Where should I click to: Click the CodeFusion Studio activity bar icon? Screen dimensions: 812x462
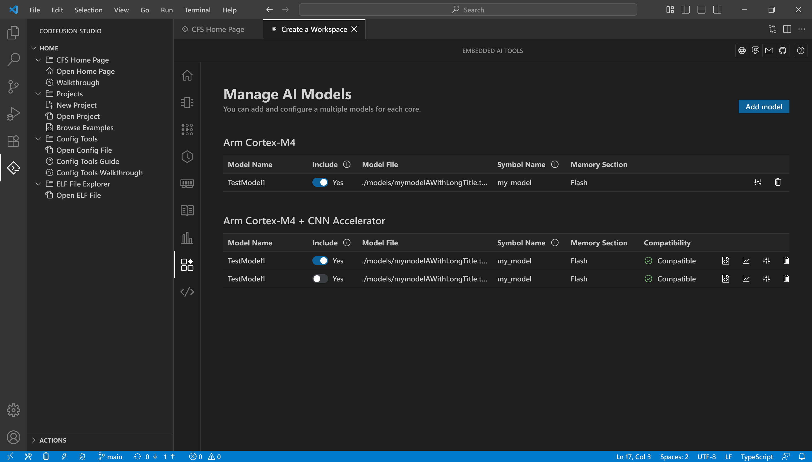click(x=13, y=168)
